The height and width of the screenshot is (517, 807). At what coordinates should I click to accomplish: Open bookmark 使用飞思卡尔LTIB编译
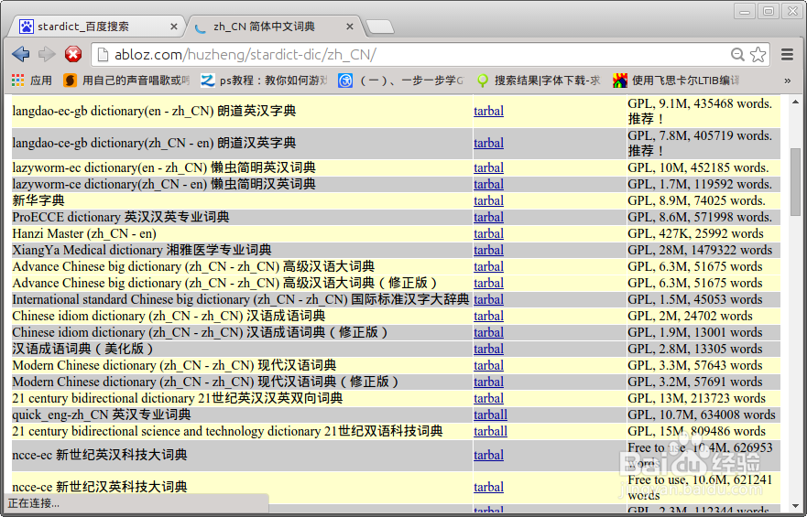[676, 81]
